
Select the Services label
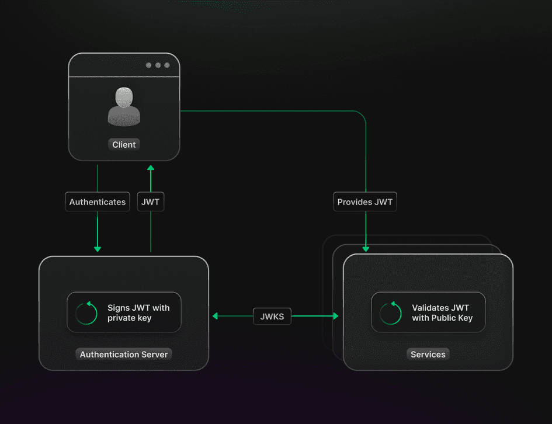(x=428, y=355)
